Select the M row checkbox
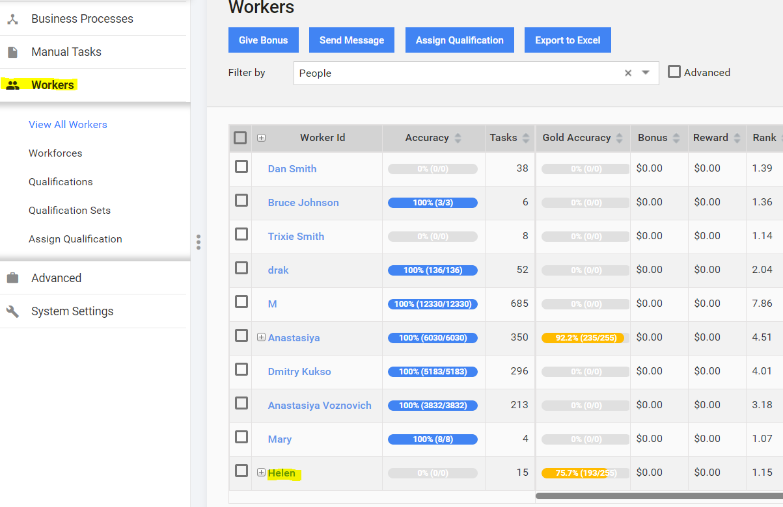 point(241,302)
